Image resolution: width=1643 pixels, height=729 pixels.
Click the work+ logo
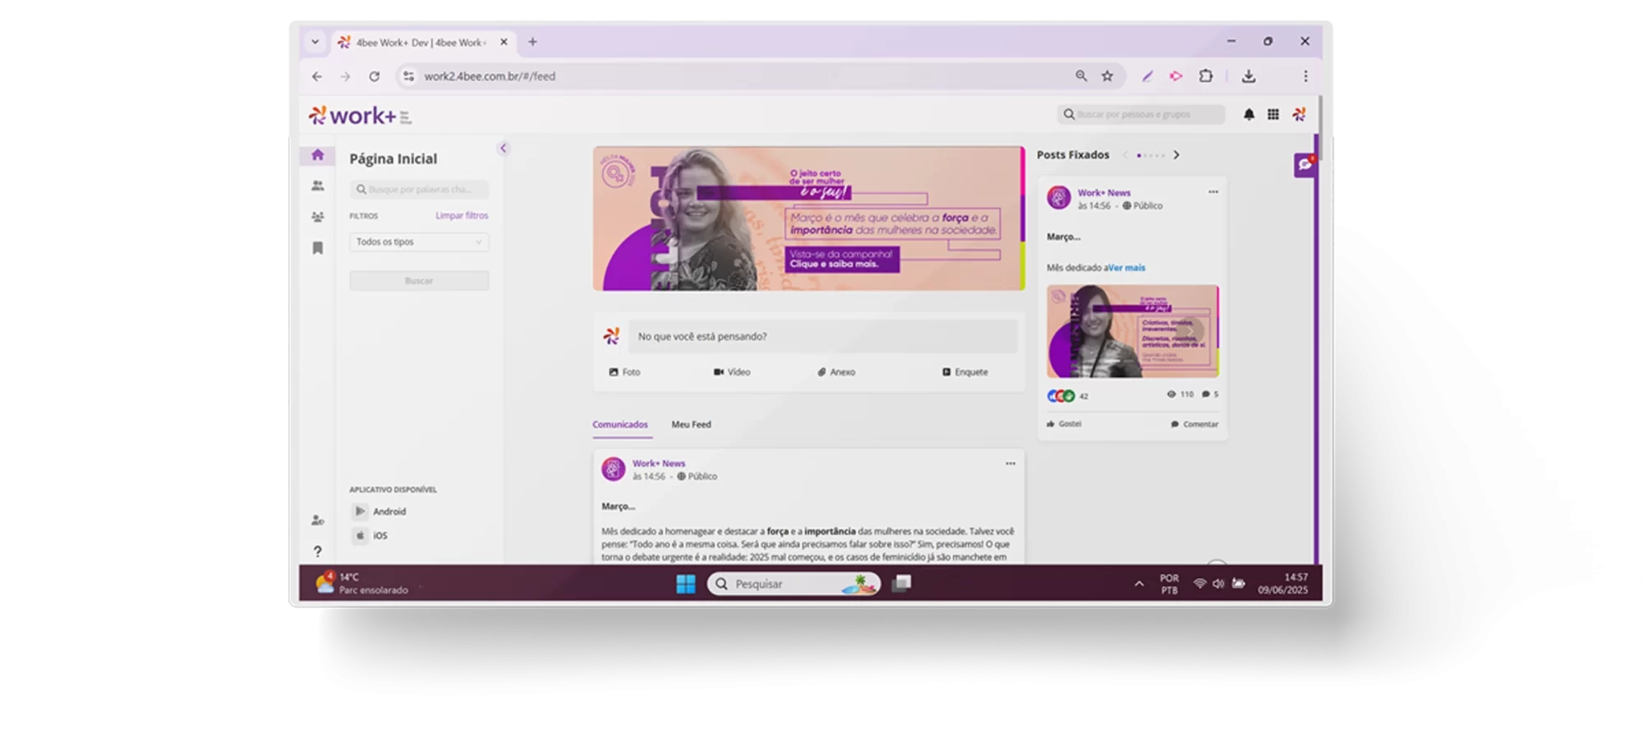tap(360, 116)
